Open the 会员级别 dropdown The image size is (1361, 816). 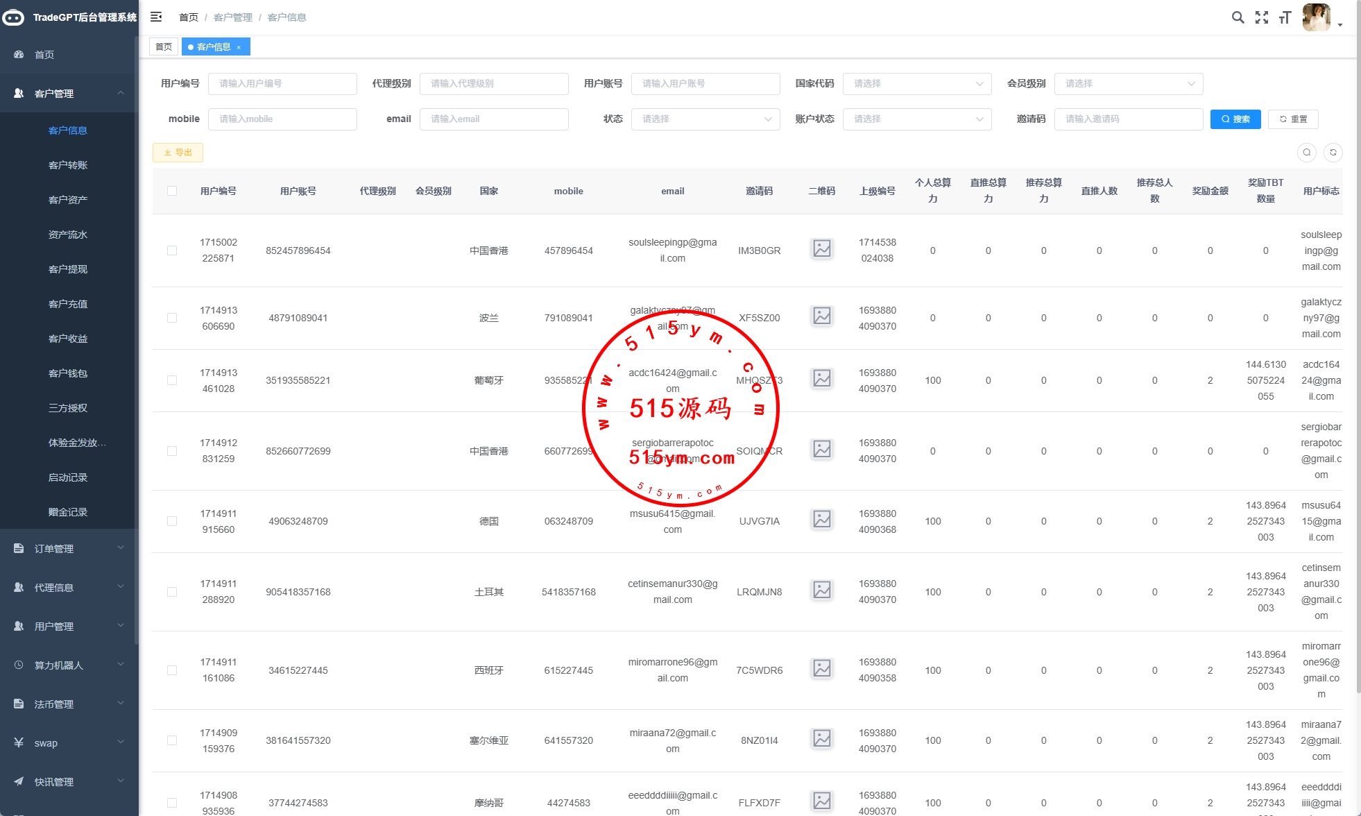[1128, 84]
